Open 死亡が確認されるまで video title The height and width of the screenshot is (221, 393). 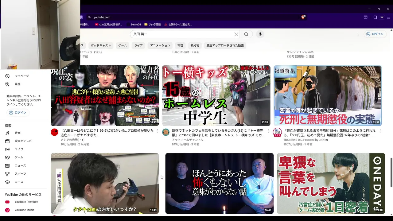click(329, 133)
